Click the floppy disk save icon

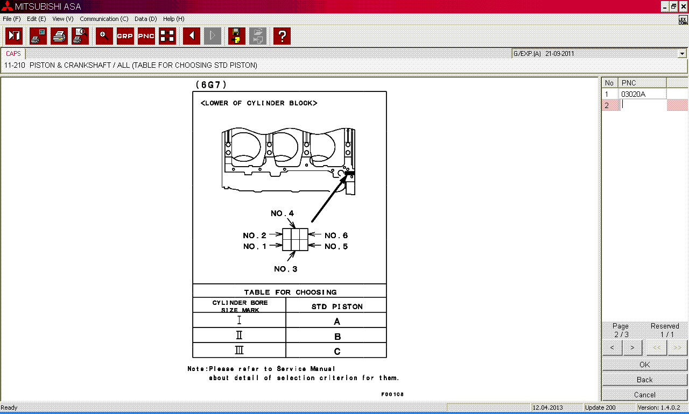(236, 36)
